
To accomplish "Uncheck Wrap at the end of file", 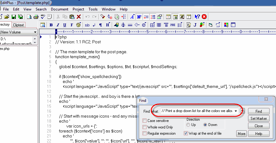I will [x=186, y=133].
